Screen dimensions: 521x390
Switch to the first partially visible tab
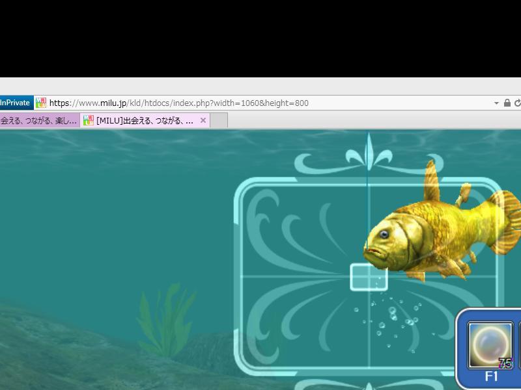click(40, 120)
